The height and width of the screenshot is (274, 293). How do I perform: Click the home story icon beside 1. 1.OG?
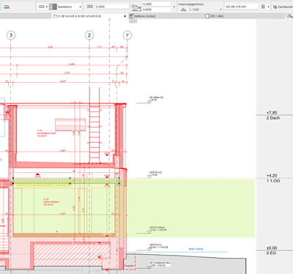coord(184,10)
